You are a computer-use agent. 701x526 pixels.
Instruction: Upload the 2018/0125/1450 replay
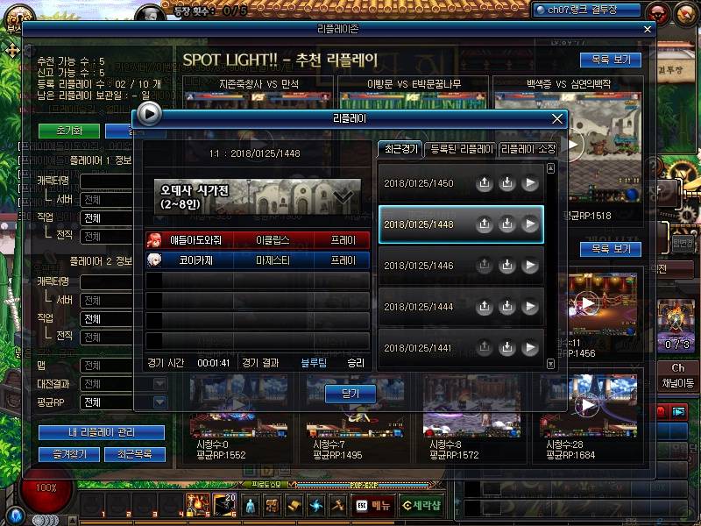tap(484, 183)
